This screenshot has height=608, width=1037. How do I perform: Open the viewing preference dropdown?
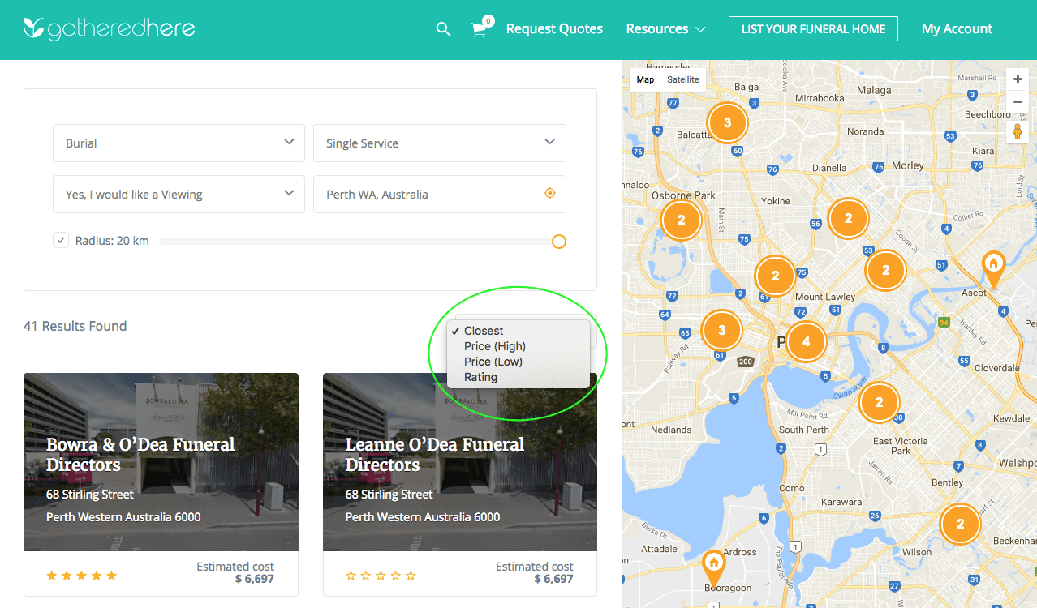[179, 194]
